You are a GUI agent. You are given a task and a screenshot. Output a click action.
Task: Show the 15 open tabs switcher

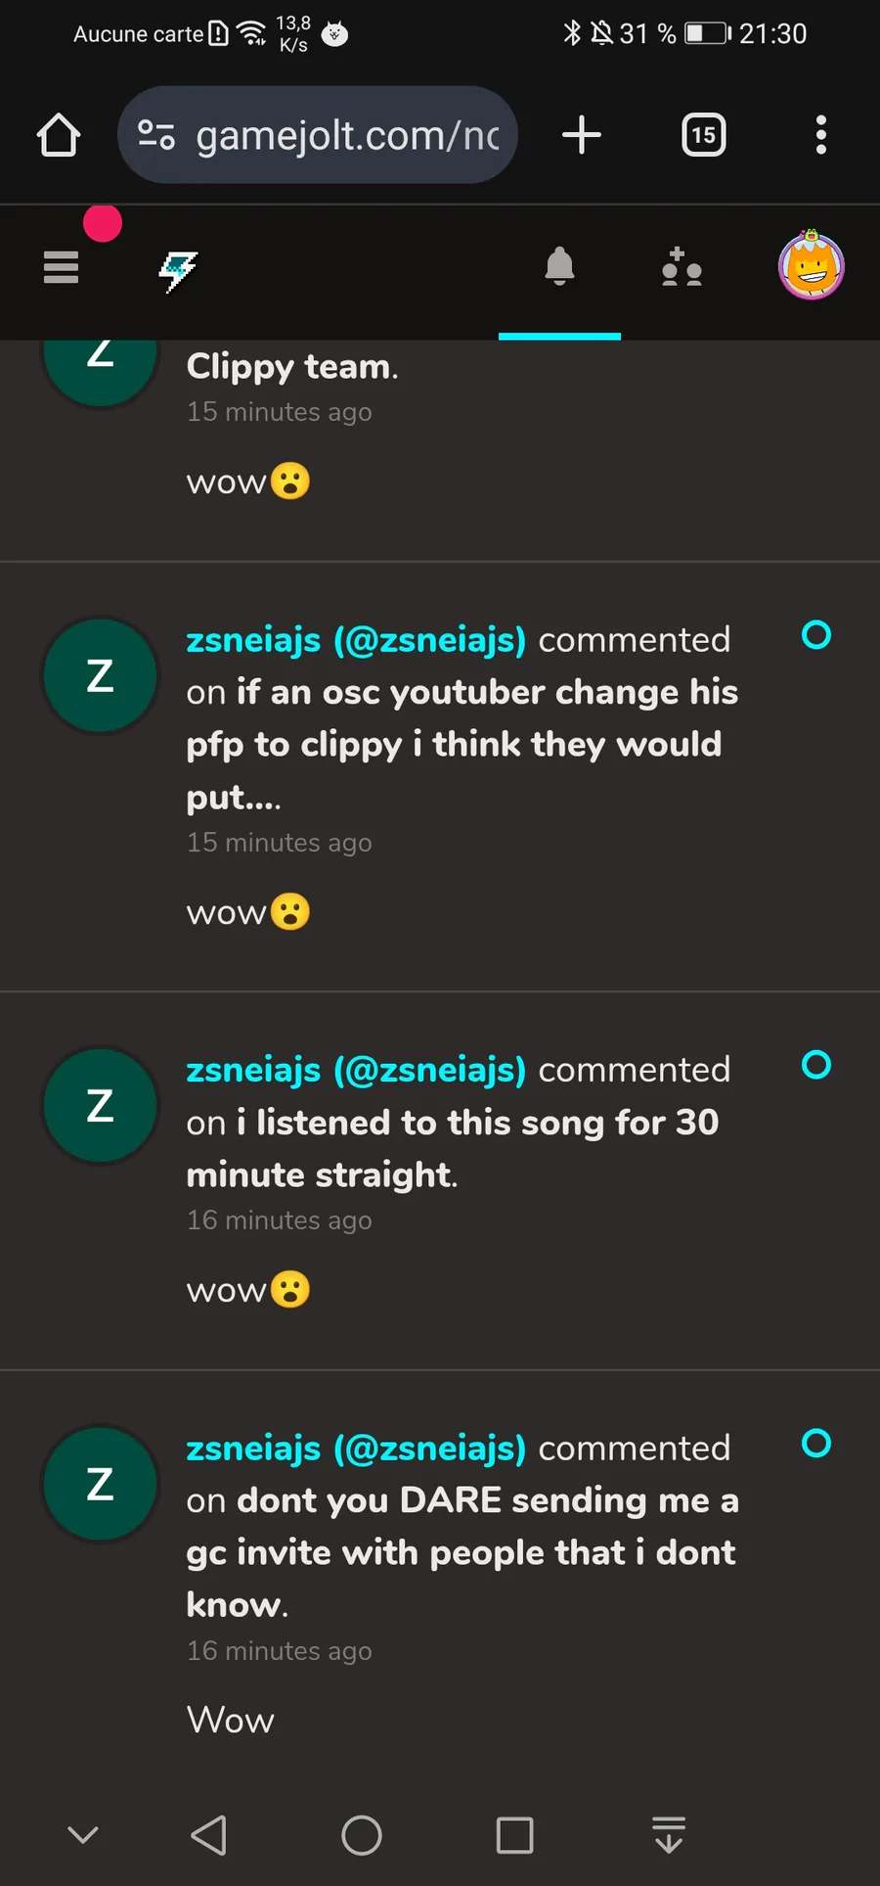point(704,135)
